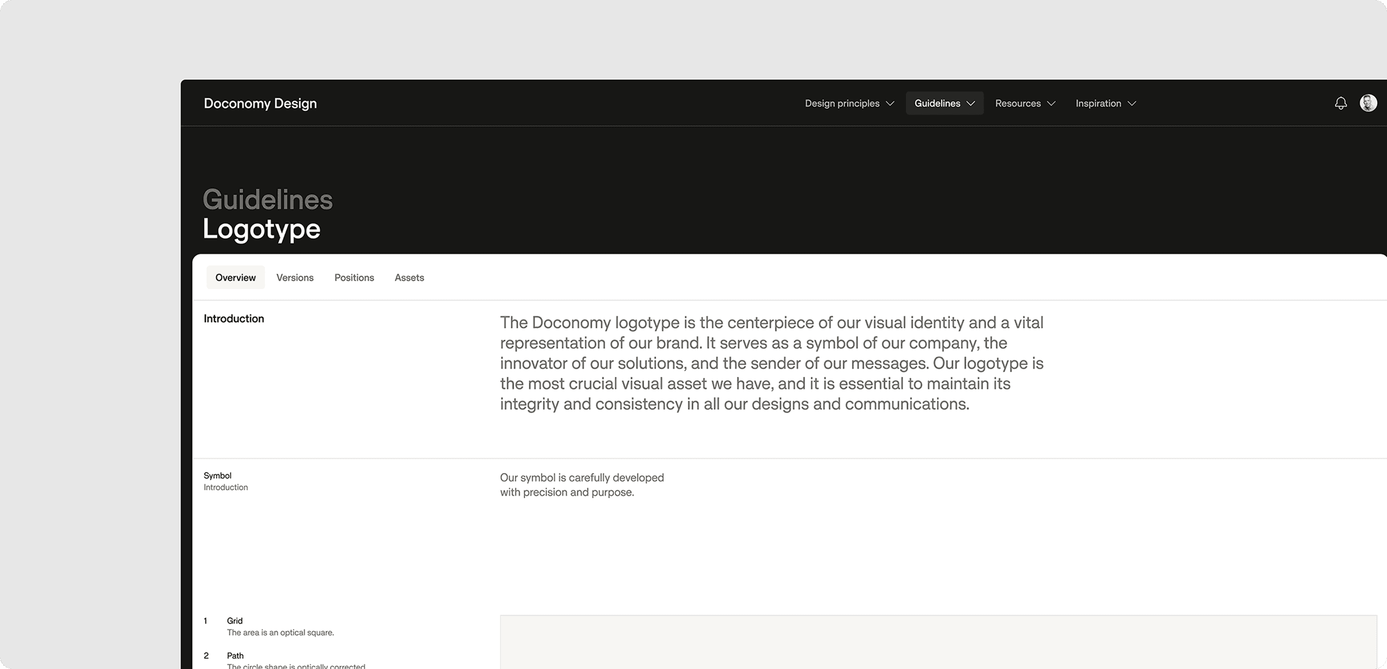Click the Grid list item

click(235, 620)
